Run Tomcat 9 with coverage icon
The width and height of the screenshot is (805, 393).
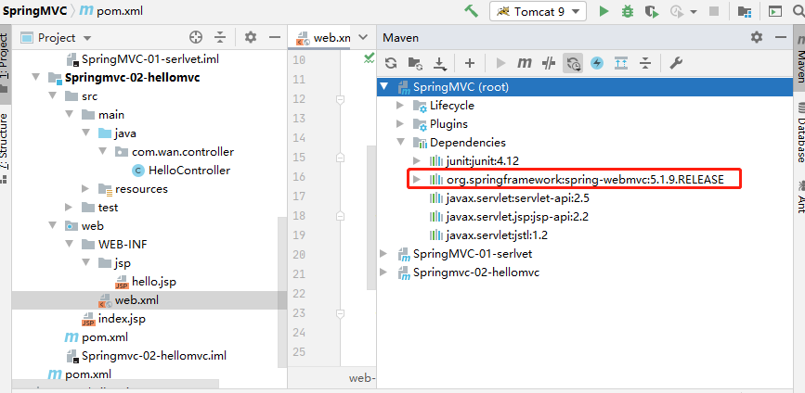652,11
